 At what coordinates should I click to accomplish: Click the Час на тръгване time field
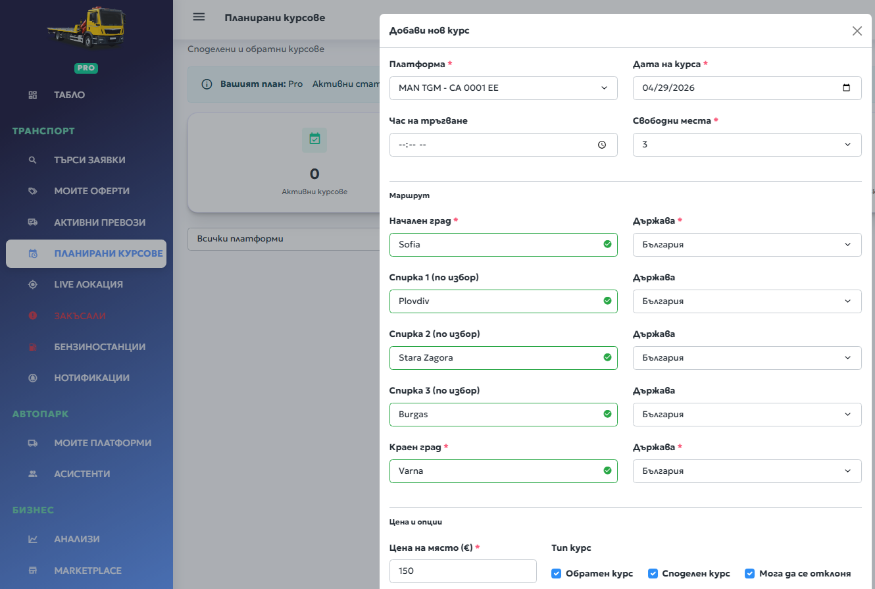click(503, 145)
